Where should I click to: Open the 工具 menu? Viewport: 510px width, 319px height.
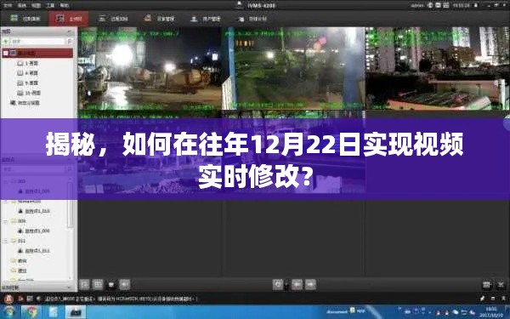pyautogui.click(x=50, y=6)
